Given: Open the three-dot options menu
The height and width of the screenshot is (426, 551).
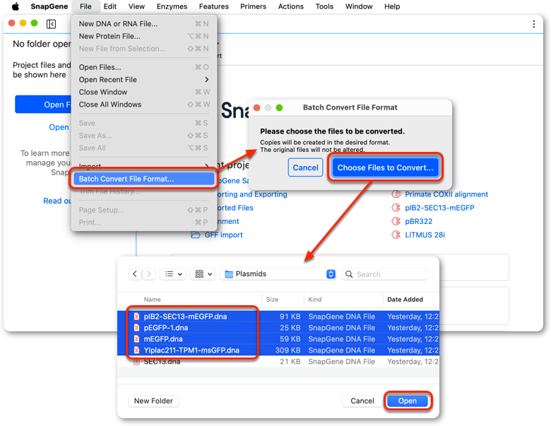Looking at the screenshot, I should (534, 24).
